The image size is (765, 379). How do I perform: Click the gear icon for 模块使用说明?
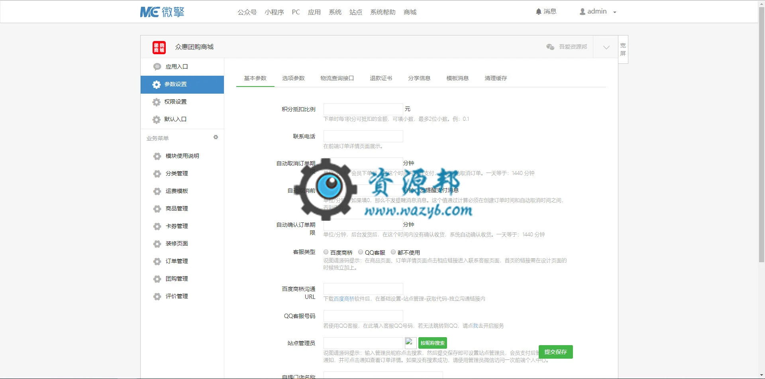[157, 156]
